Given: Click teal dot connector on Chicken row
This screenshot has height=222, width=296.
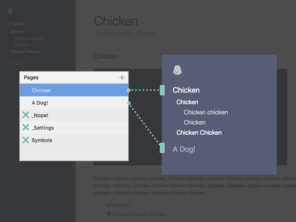Looking at the screenshot, I should coord(128,90).
